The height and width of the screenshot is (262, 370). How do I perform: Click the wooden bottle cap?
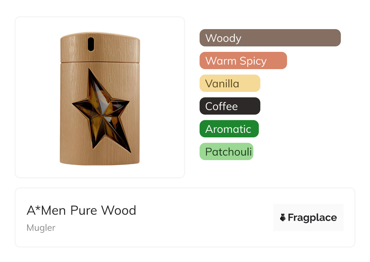(100, 47)
